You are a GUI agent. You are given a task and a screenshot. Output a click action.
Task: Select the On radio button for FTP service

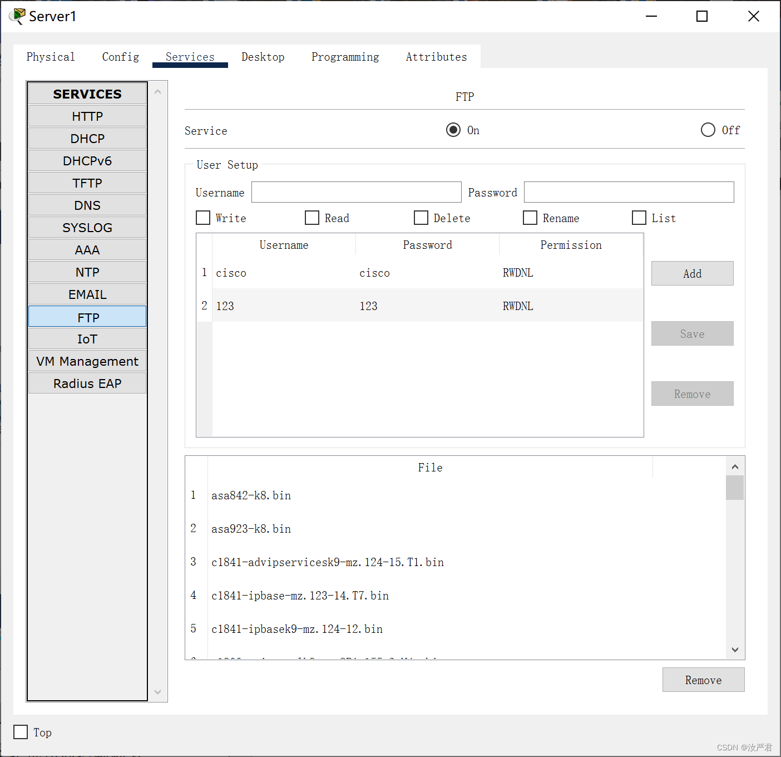click(453, 130)
